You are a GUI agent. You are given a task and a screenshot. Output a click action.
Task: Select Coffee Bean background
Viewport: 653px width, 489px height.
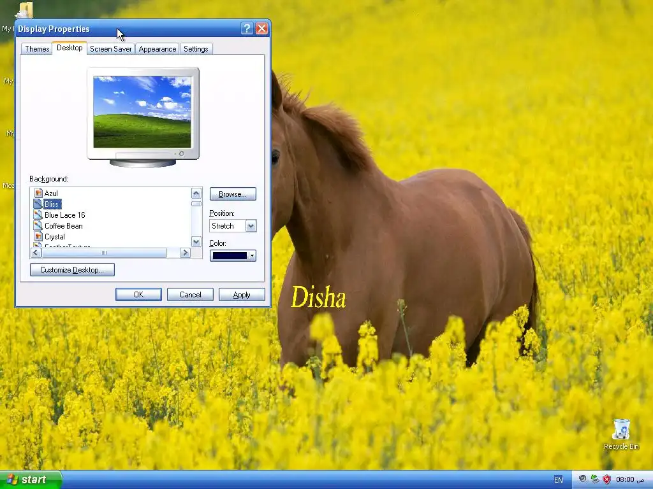pyautogui.click(x=63, y=225)
